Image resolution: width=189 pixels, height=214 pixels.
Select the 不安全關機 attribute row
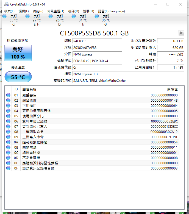(92, 158)
